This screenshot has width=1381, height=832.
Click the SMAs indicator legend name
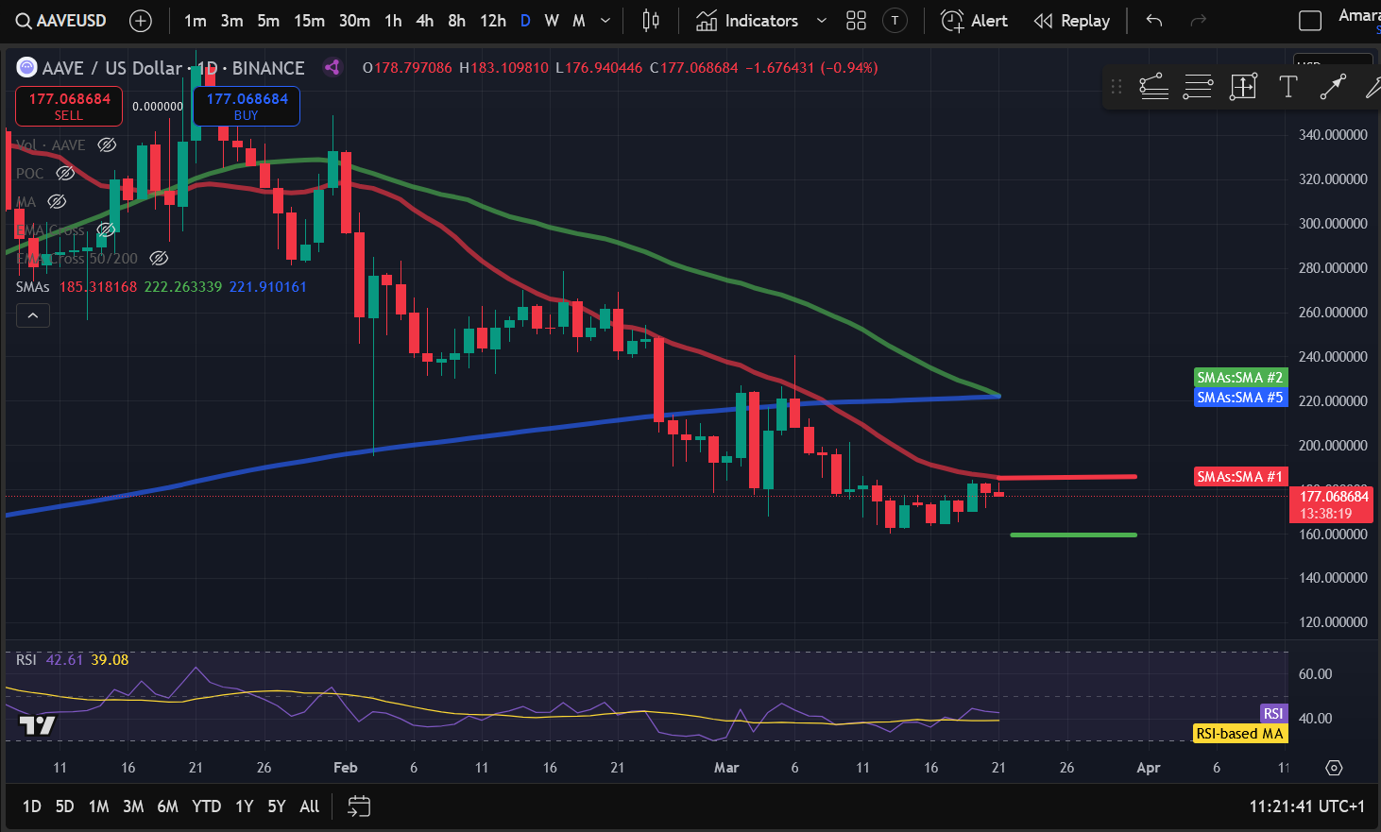[x=33, y=286]
